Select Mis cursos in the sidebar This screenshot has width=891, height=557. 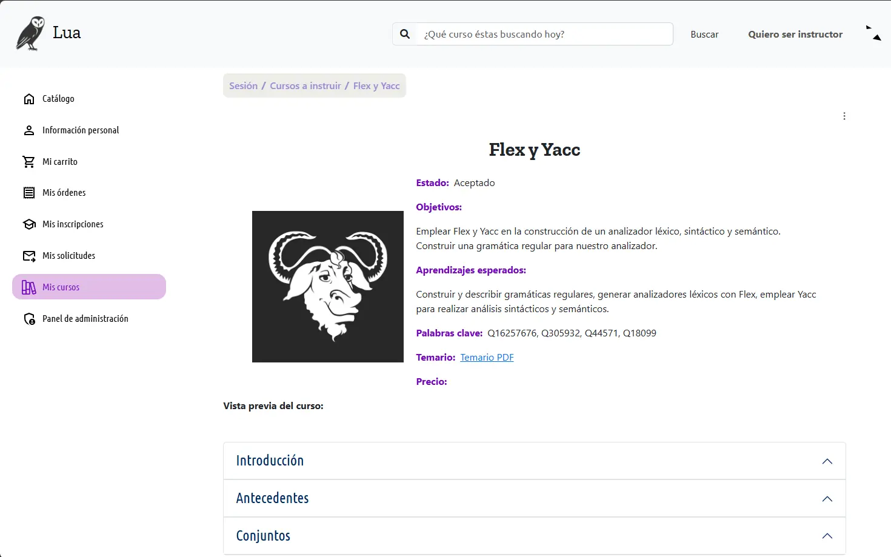(x=89, y=287)
